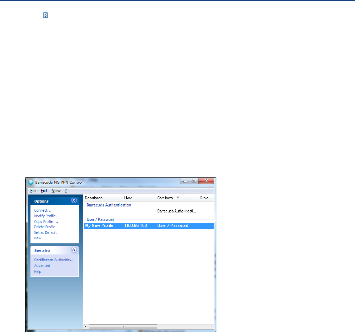The width and height of the screenshot is (355, 332).
Task: Click Set as Default
Action: point(45,232)
